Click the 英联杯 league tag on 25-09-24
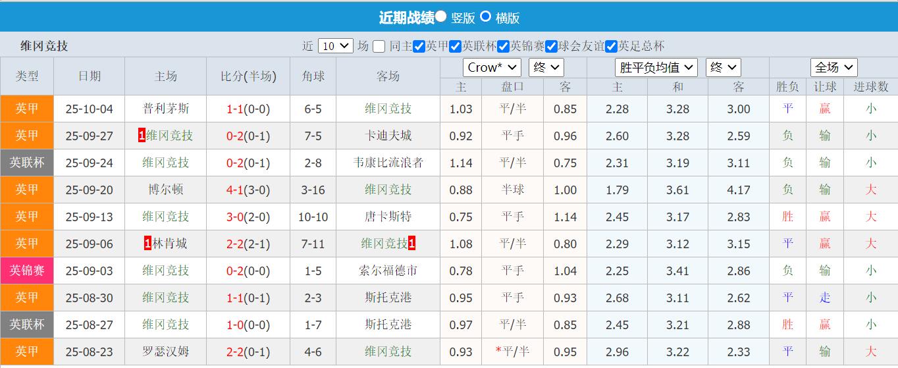This screenshot has height=368, width=898. pos(26,163)
